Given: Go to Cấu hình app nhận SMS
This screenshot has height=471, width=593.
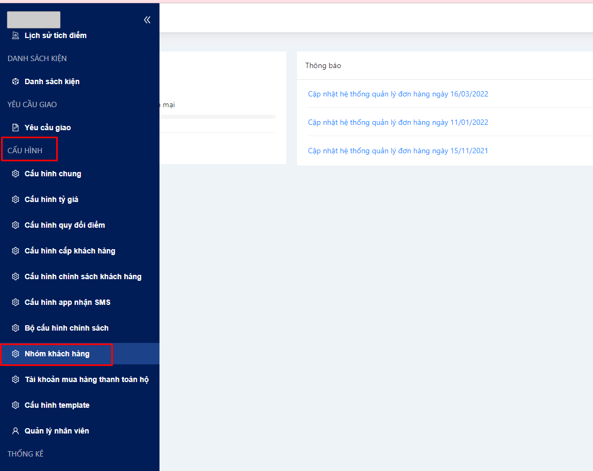Looking at the screenshot, I should pos(67,302).
